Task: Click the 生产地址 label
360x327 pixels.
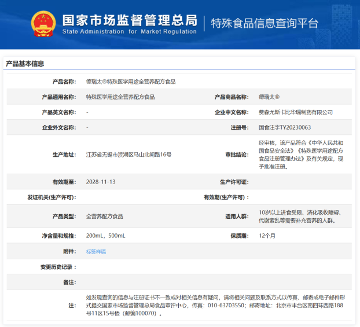Action: tap(64, 155)
